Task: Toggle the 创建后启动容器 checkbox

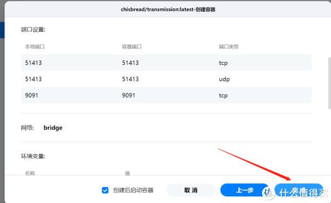Action: [105, 190]
